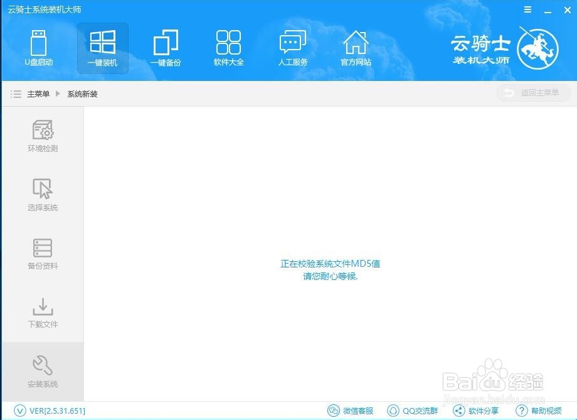
Task: Open the 软件大全 software collection
Action: point(228,48)
